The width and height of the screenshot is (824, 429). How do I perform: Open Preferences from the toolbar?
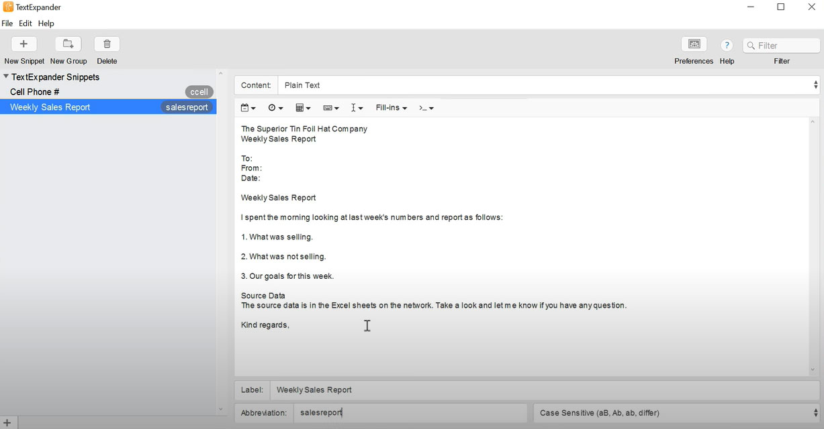point(694,44)
